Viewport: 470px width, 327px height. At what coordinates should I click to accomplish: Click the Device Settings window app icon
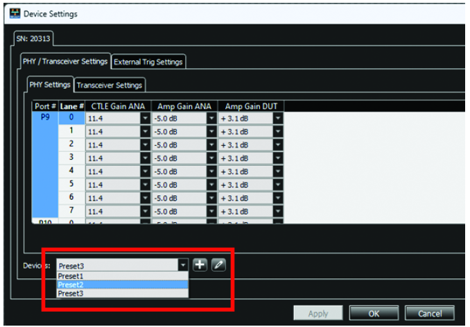point(15,14)
